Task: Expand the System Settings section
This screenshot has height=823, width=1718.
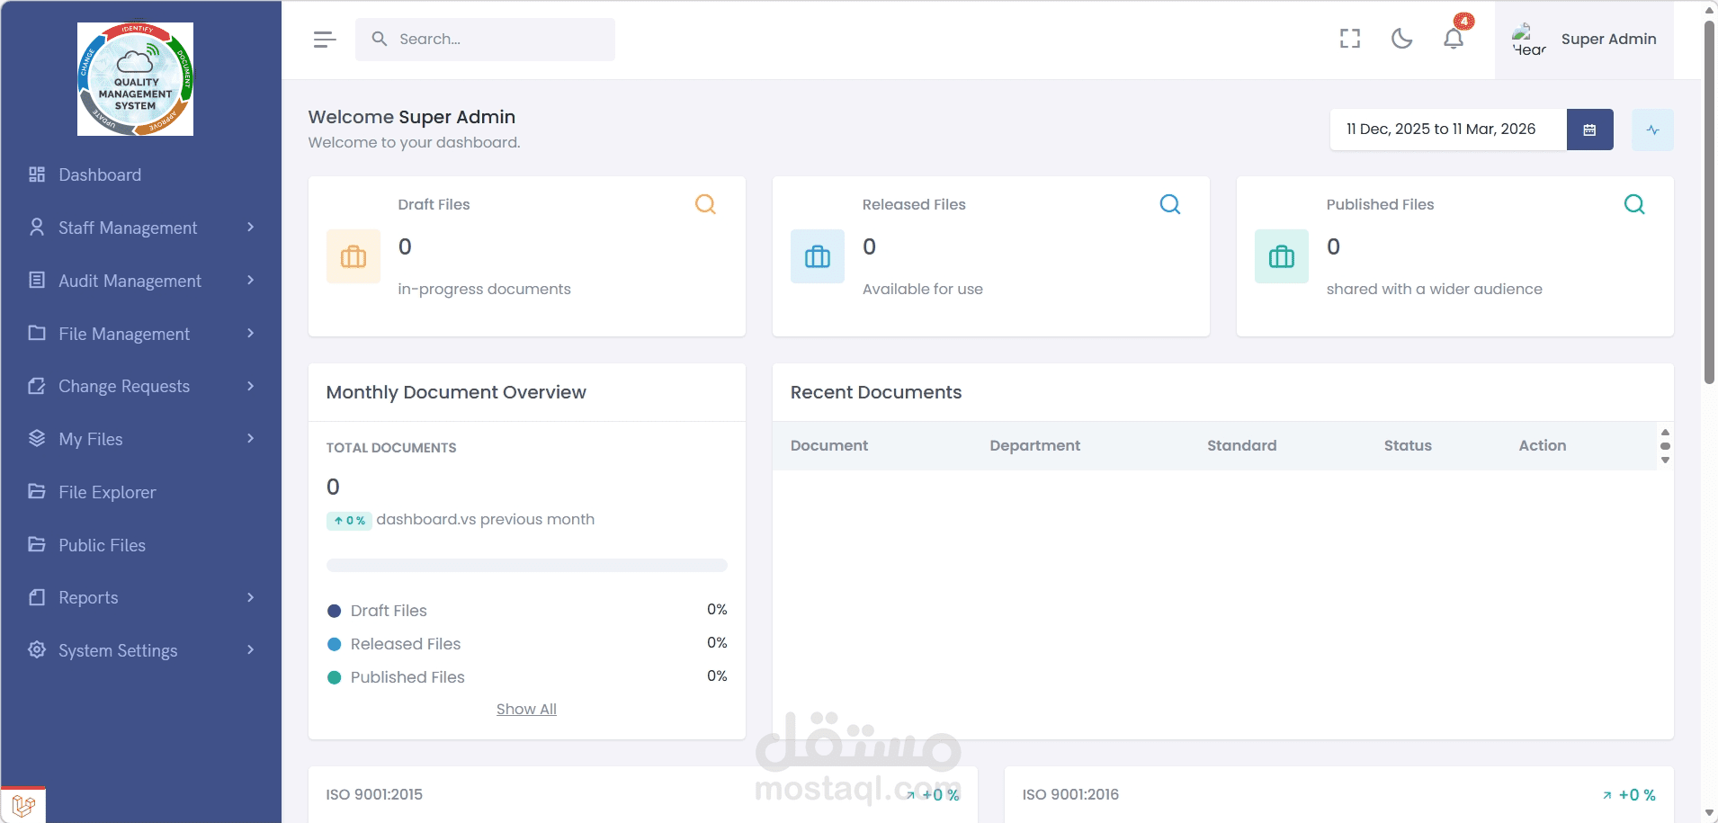Action: 250,650
